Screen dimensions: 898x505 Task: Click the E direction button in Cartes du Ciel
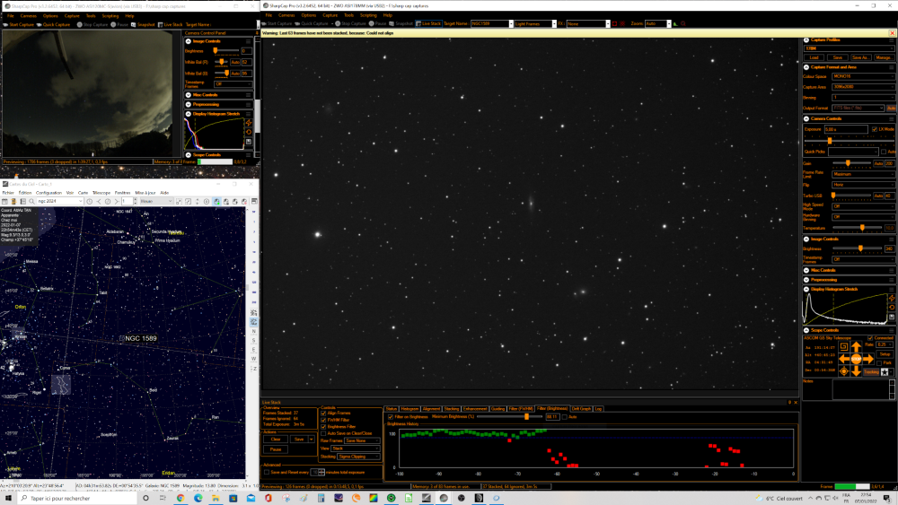click(254, 350)
